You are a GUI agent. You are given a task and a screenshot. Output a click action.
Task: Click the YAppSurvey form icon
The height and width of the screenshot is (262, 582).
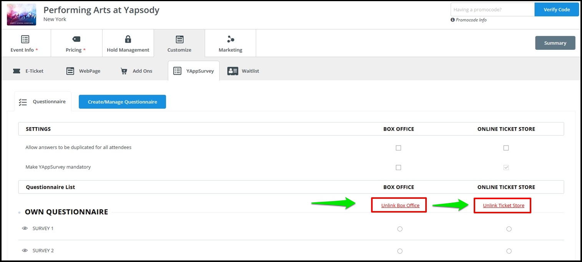tap(177, 71)
